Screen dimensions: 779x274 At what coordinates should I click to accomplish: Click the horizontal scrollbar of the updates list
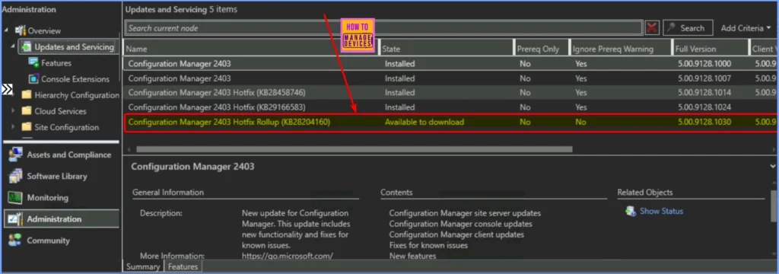tap(355, 148)
